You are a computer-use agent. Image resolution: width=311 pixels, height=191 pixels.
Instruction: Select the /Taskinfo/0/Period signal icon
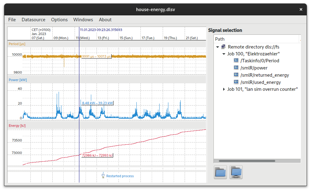236,60
